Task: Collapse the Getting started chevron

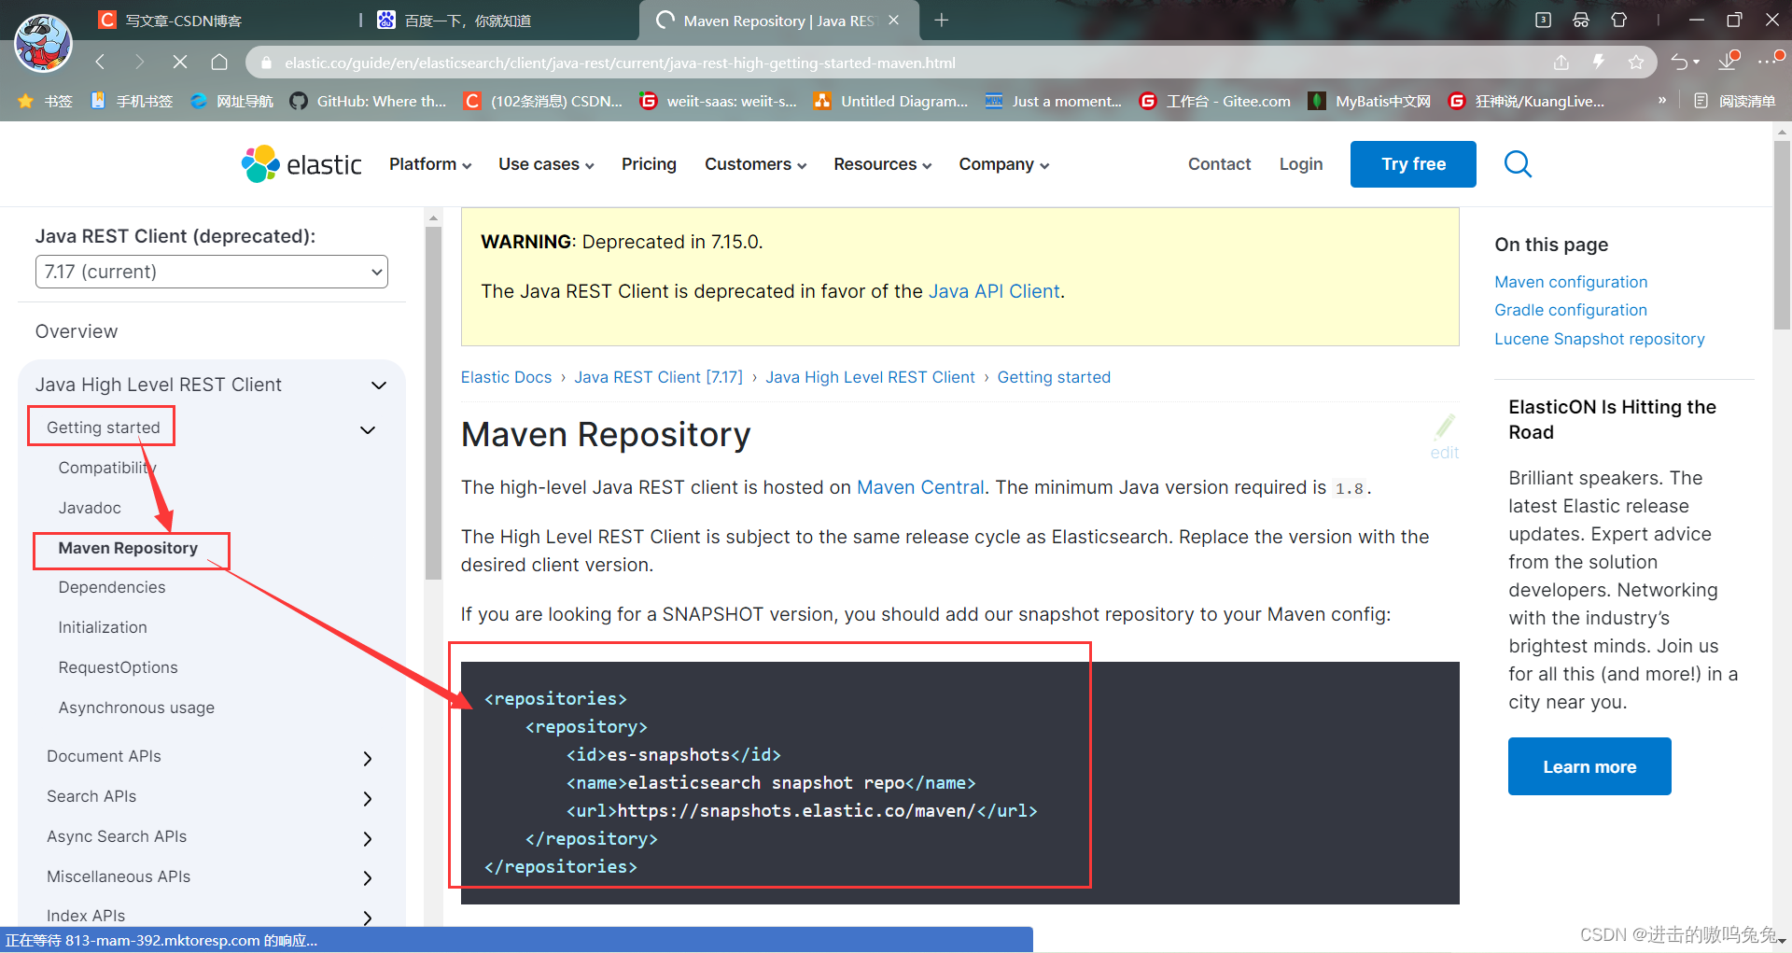Action: (368, 430)
